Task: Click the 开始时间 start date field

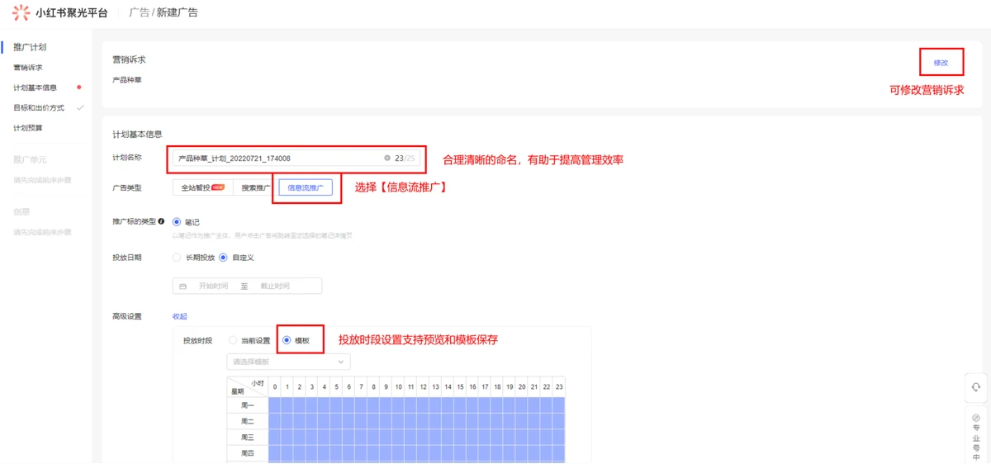Action: click(215, 286)
